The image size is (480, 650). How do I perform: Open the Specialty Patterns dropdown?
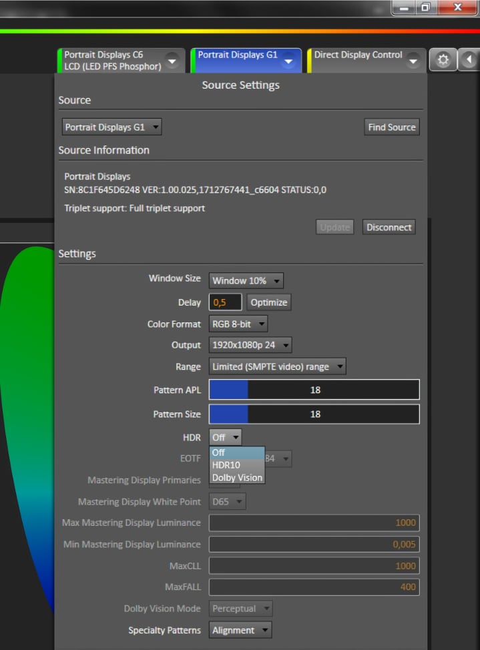pyautogui.click(x=240, y=630)
